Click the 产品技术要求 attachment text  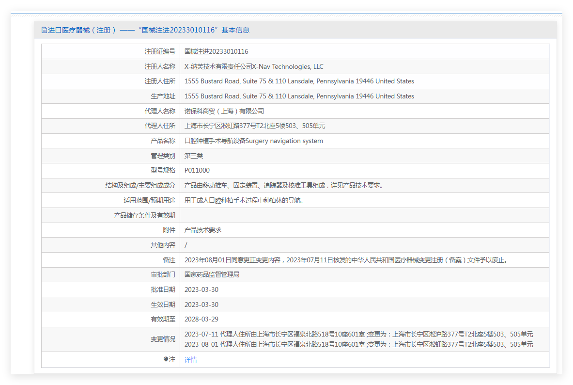[x=203, y=230]
